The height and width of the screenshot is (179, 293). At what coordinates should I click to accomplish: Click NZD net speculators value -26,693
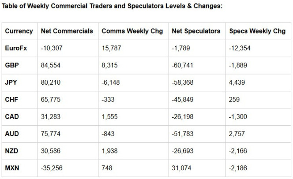183,151
